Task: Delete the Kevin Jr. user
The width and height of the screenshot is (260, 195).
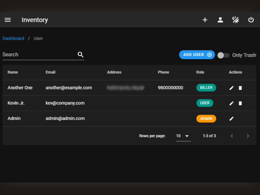Action: coord(240,103)
